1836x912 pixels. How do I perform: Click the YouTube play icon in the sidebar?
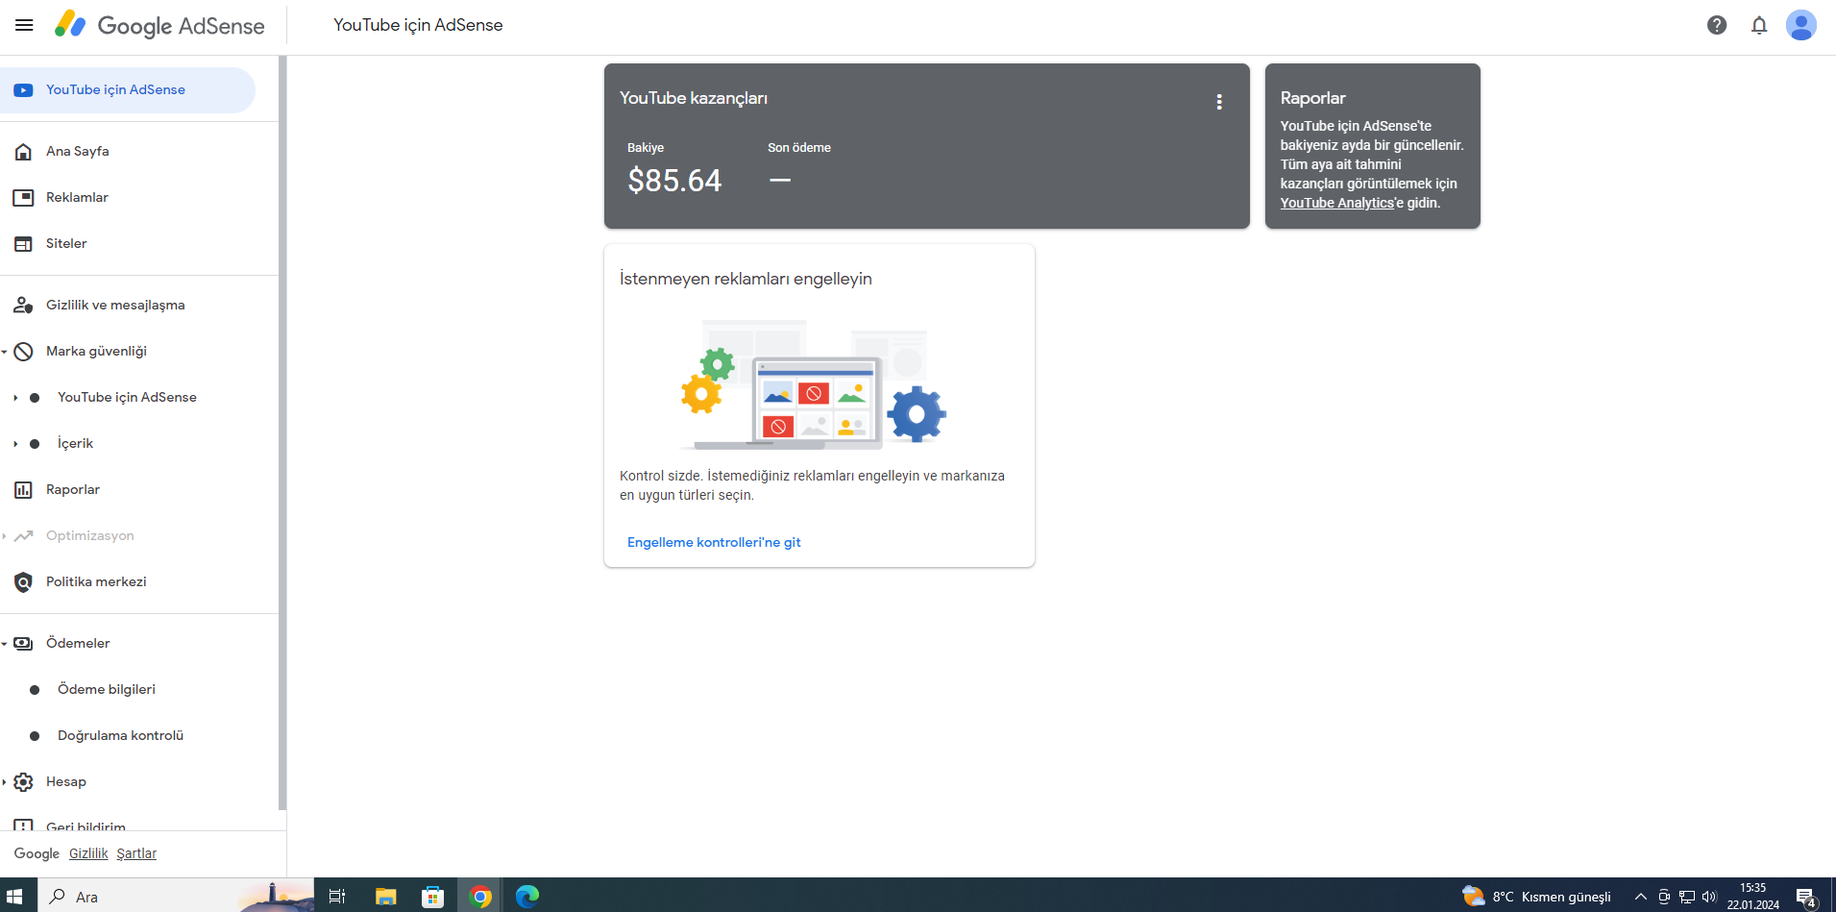[23, 90]
